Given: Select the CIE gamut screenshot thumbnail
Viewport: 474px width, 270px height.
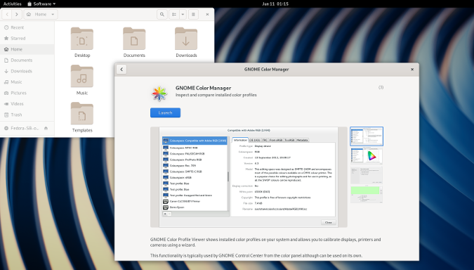Looking at the screenshot, I should point(367,156).
